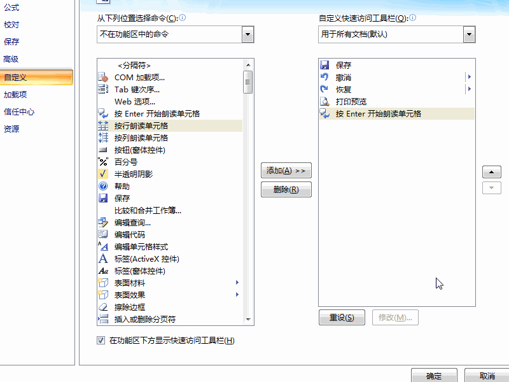Image resolution: width=509 pixels, height=382 pixels.
Task: Click the 撤消 undo icon in right list
Action: click(x=324, y=77)
